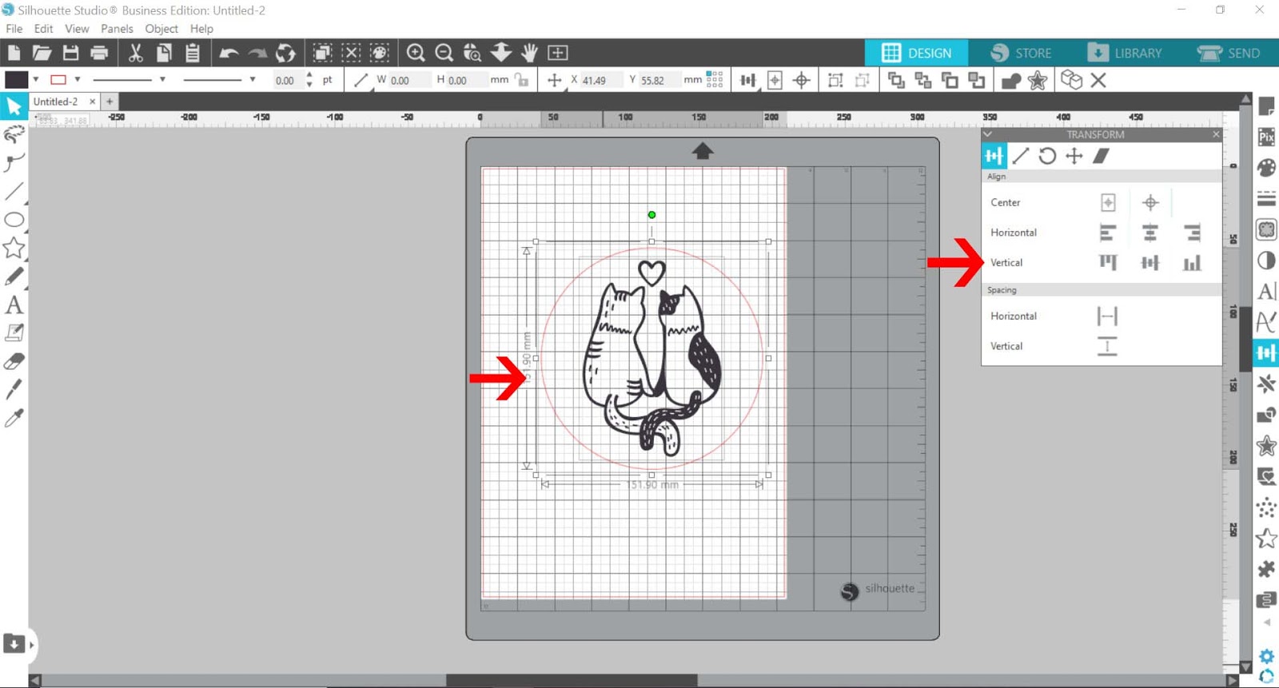This screenshot has width=1279, height=688.
Task: Select the Eyedropper tool
Action: coord(14,417)
